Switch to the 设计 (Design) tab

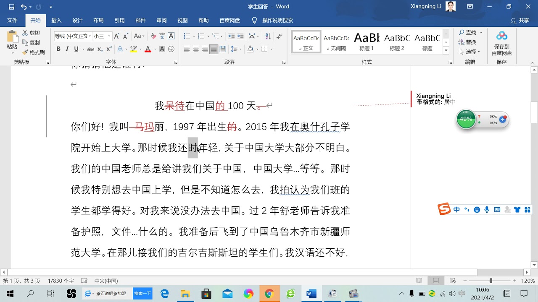coord(77,20)
